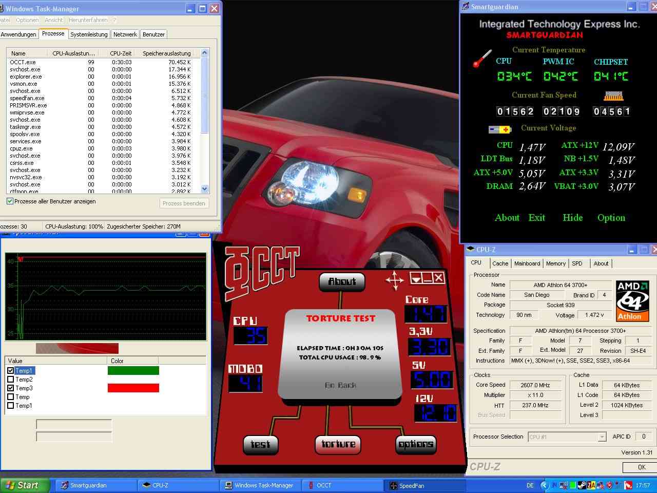Click Task-Manager process list scrollbar down arrow
This screenshot has width=657, height=493.
pos(205,188)
